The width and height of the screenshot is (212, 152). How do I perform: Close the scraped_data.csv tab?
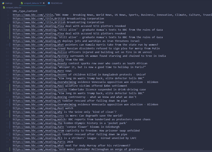pyautogui.click(x=44, y=3)
